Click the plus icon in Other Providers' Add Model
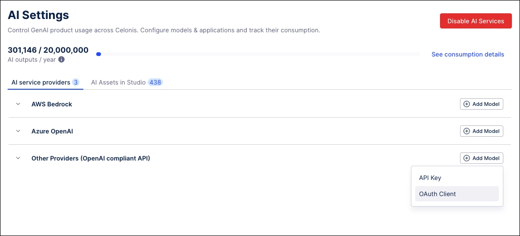This screenshot has width=520, height=236. [x=467, y=158]
